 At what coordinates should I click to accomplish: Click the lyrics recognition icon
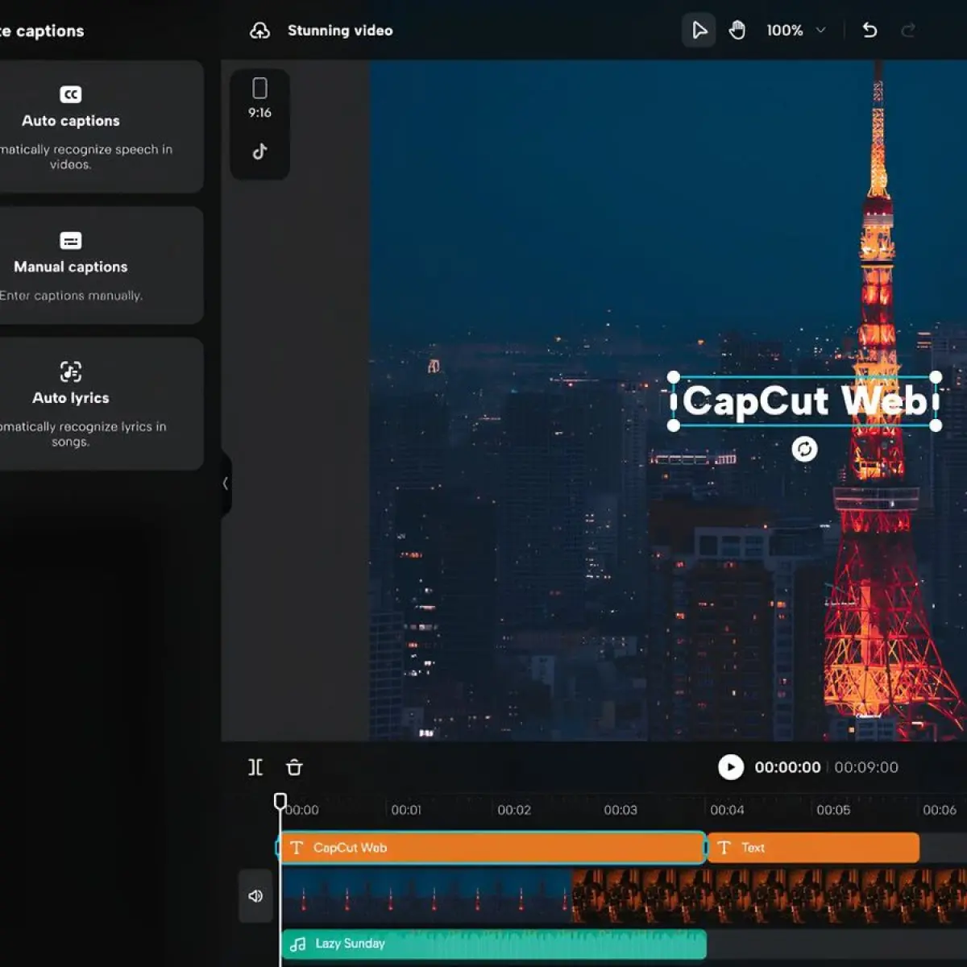pyautogui.click(x=71, y=371)
